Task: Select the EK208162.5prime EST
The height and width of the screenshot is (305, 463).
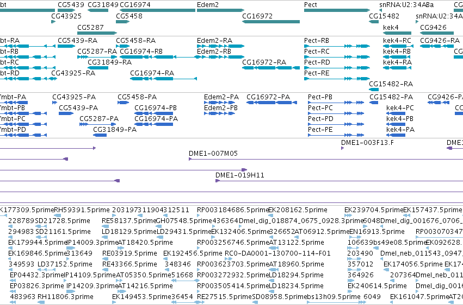Action: click(x=271, y=215)
